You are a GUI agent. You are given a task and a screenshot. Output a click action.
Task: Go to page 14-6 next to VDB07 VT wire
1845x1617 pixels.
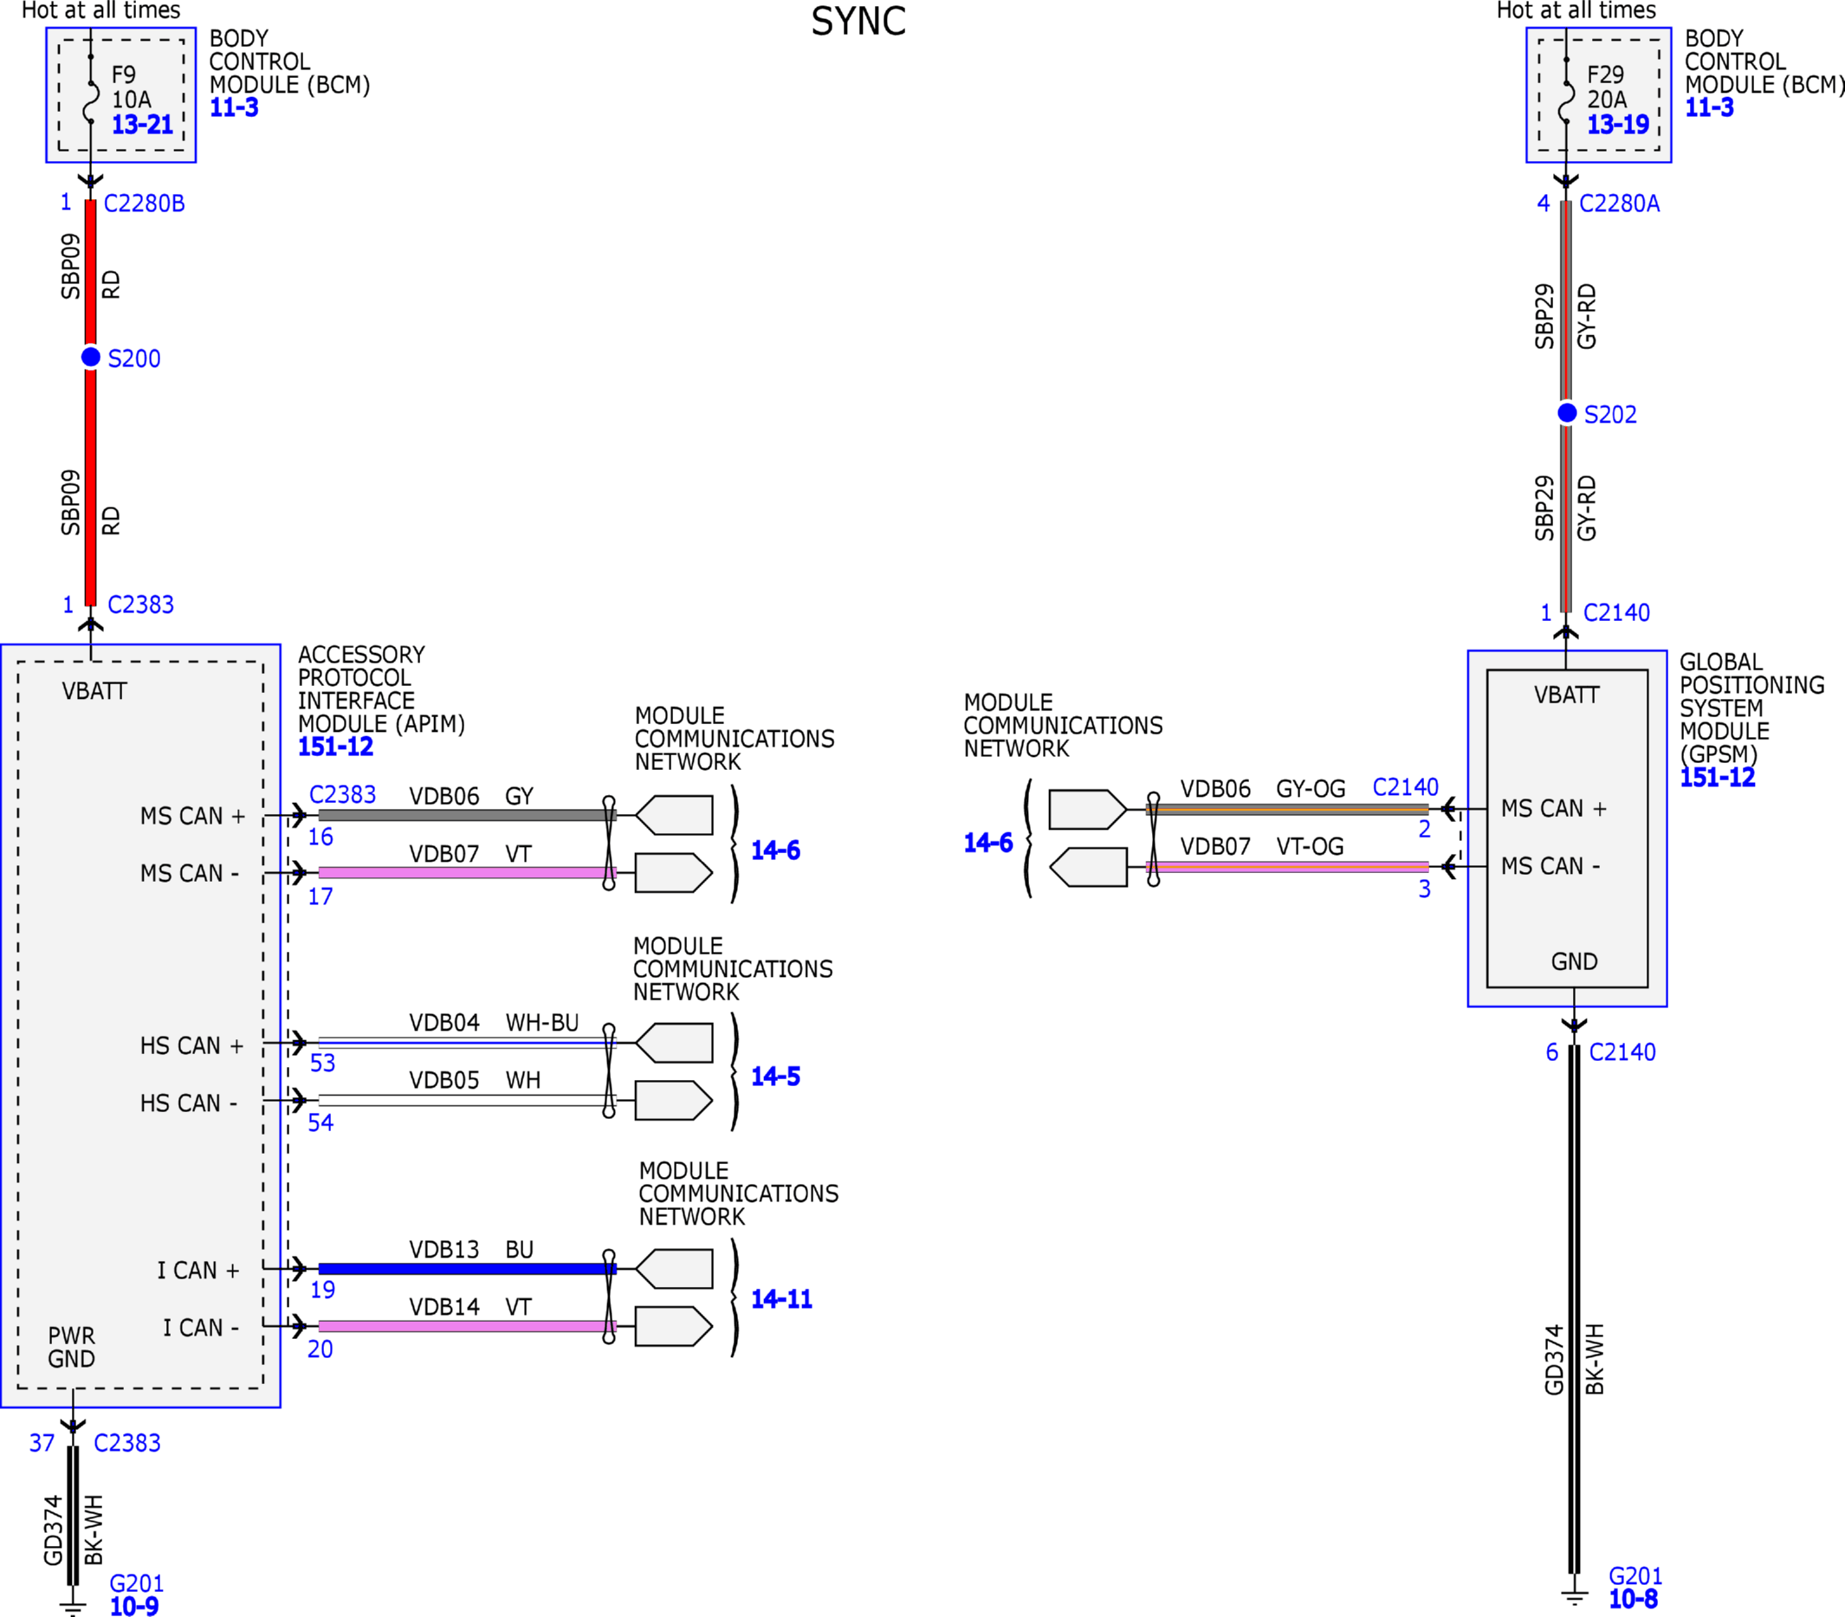[x=775, y=850]
